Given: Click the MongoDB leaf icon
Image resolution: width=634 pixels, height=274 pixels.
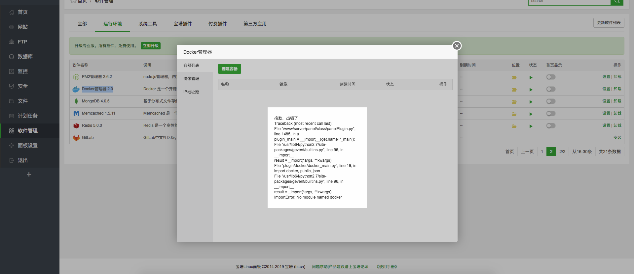Looking at the screenshot, I should point(76,101).
